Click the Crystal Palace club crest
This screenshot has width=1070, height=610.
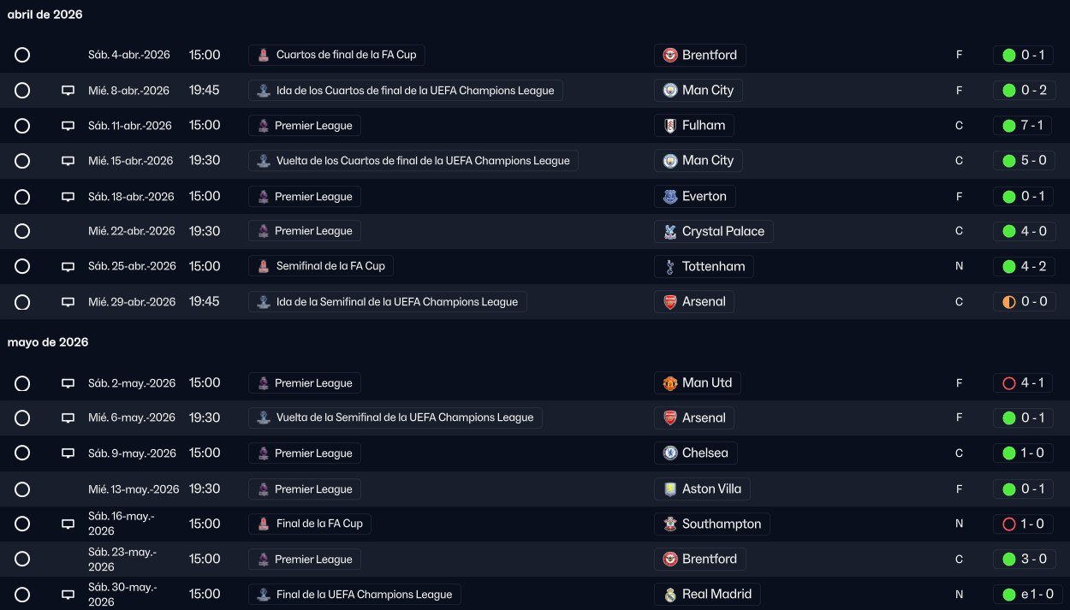pos(671,231)
